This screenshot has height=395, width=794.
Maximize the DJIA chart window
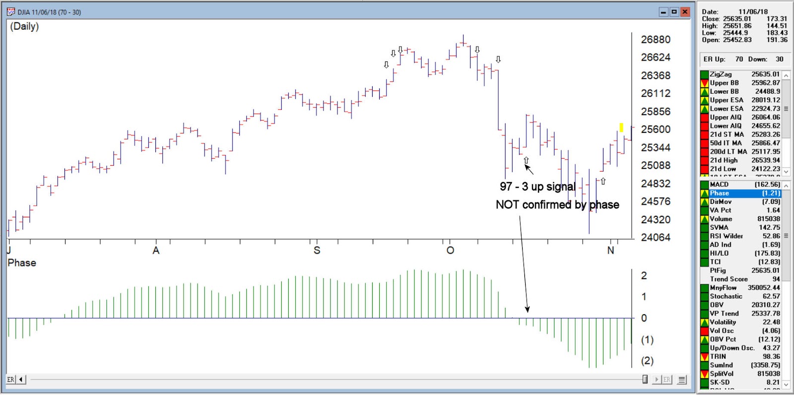coord(674,12)
